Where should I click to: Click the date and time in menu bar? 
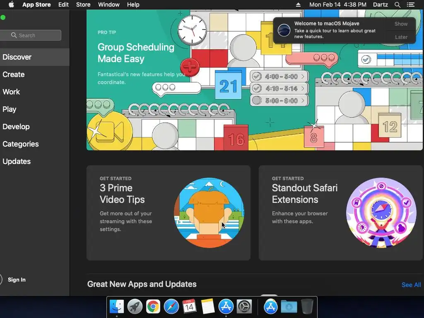[x=338, y=5]
